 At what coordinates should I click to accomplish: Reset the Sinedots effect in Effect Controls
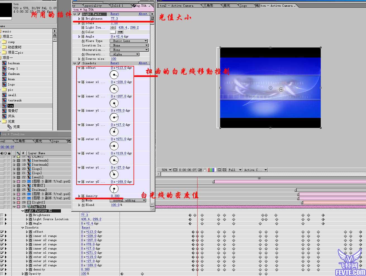pyautogui.click(x=115, y=63)
